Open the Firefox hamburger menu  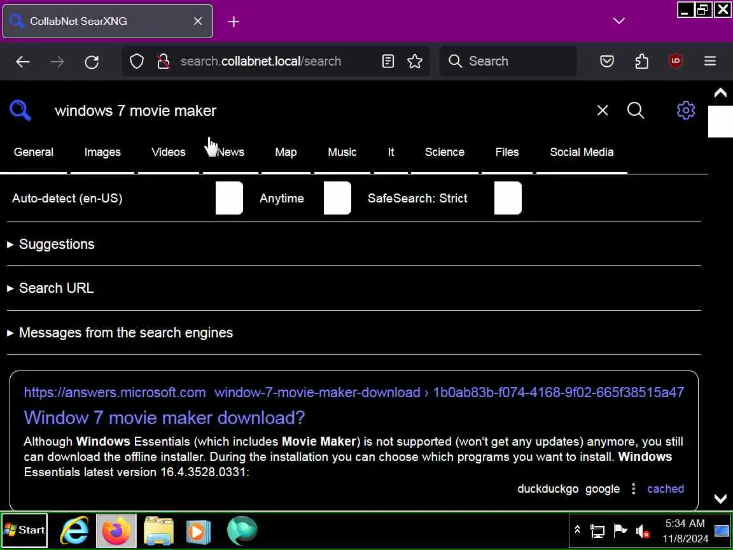709,61
